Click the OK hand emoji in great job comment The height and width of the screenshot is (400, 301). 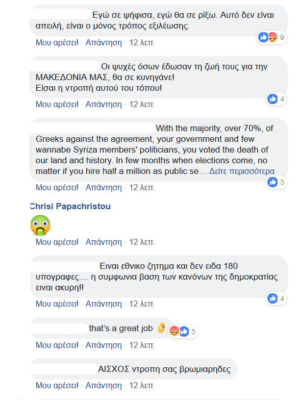(x=161, y=328)
